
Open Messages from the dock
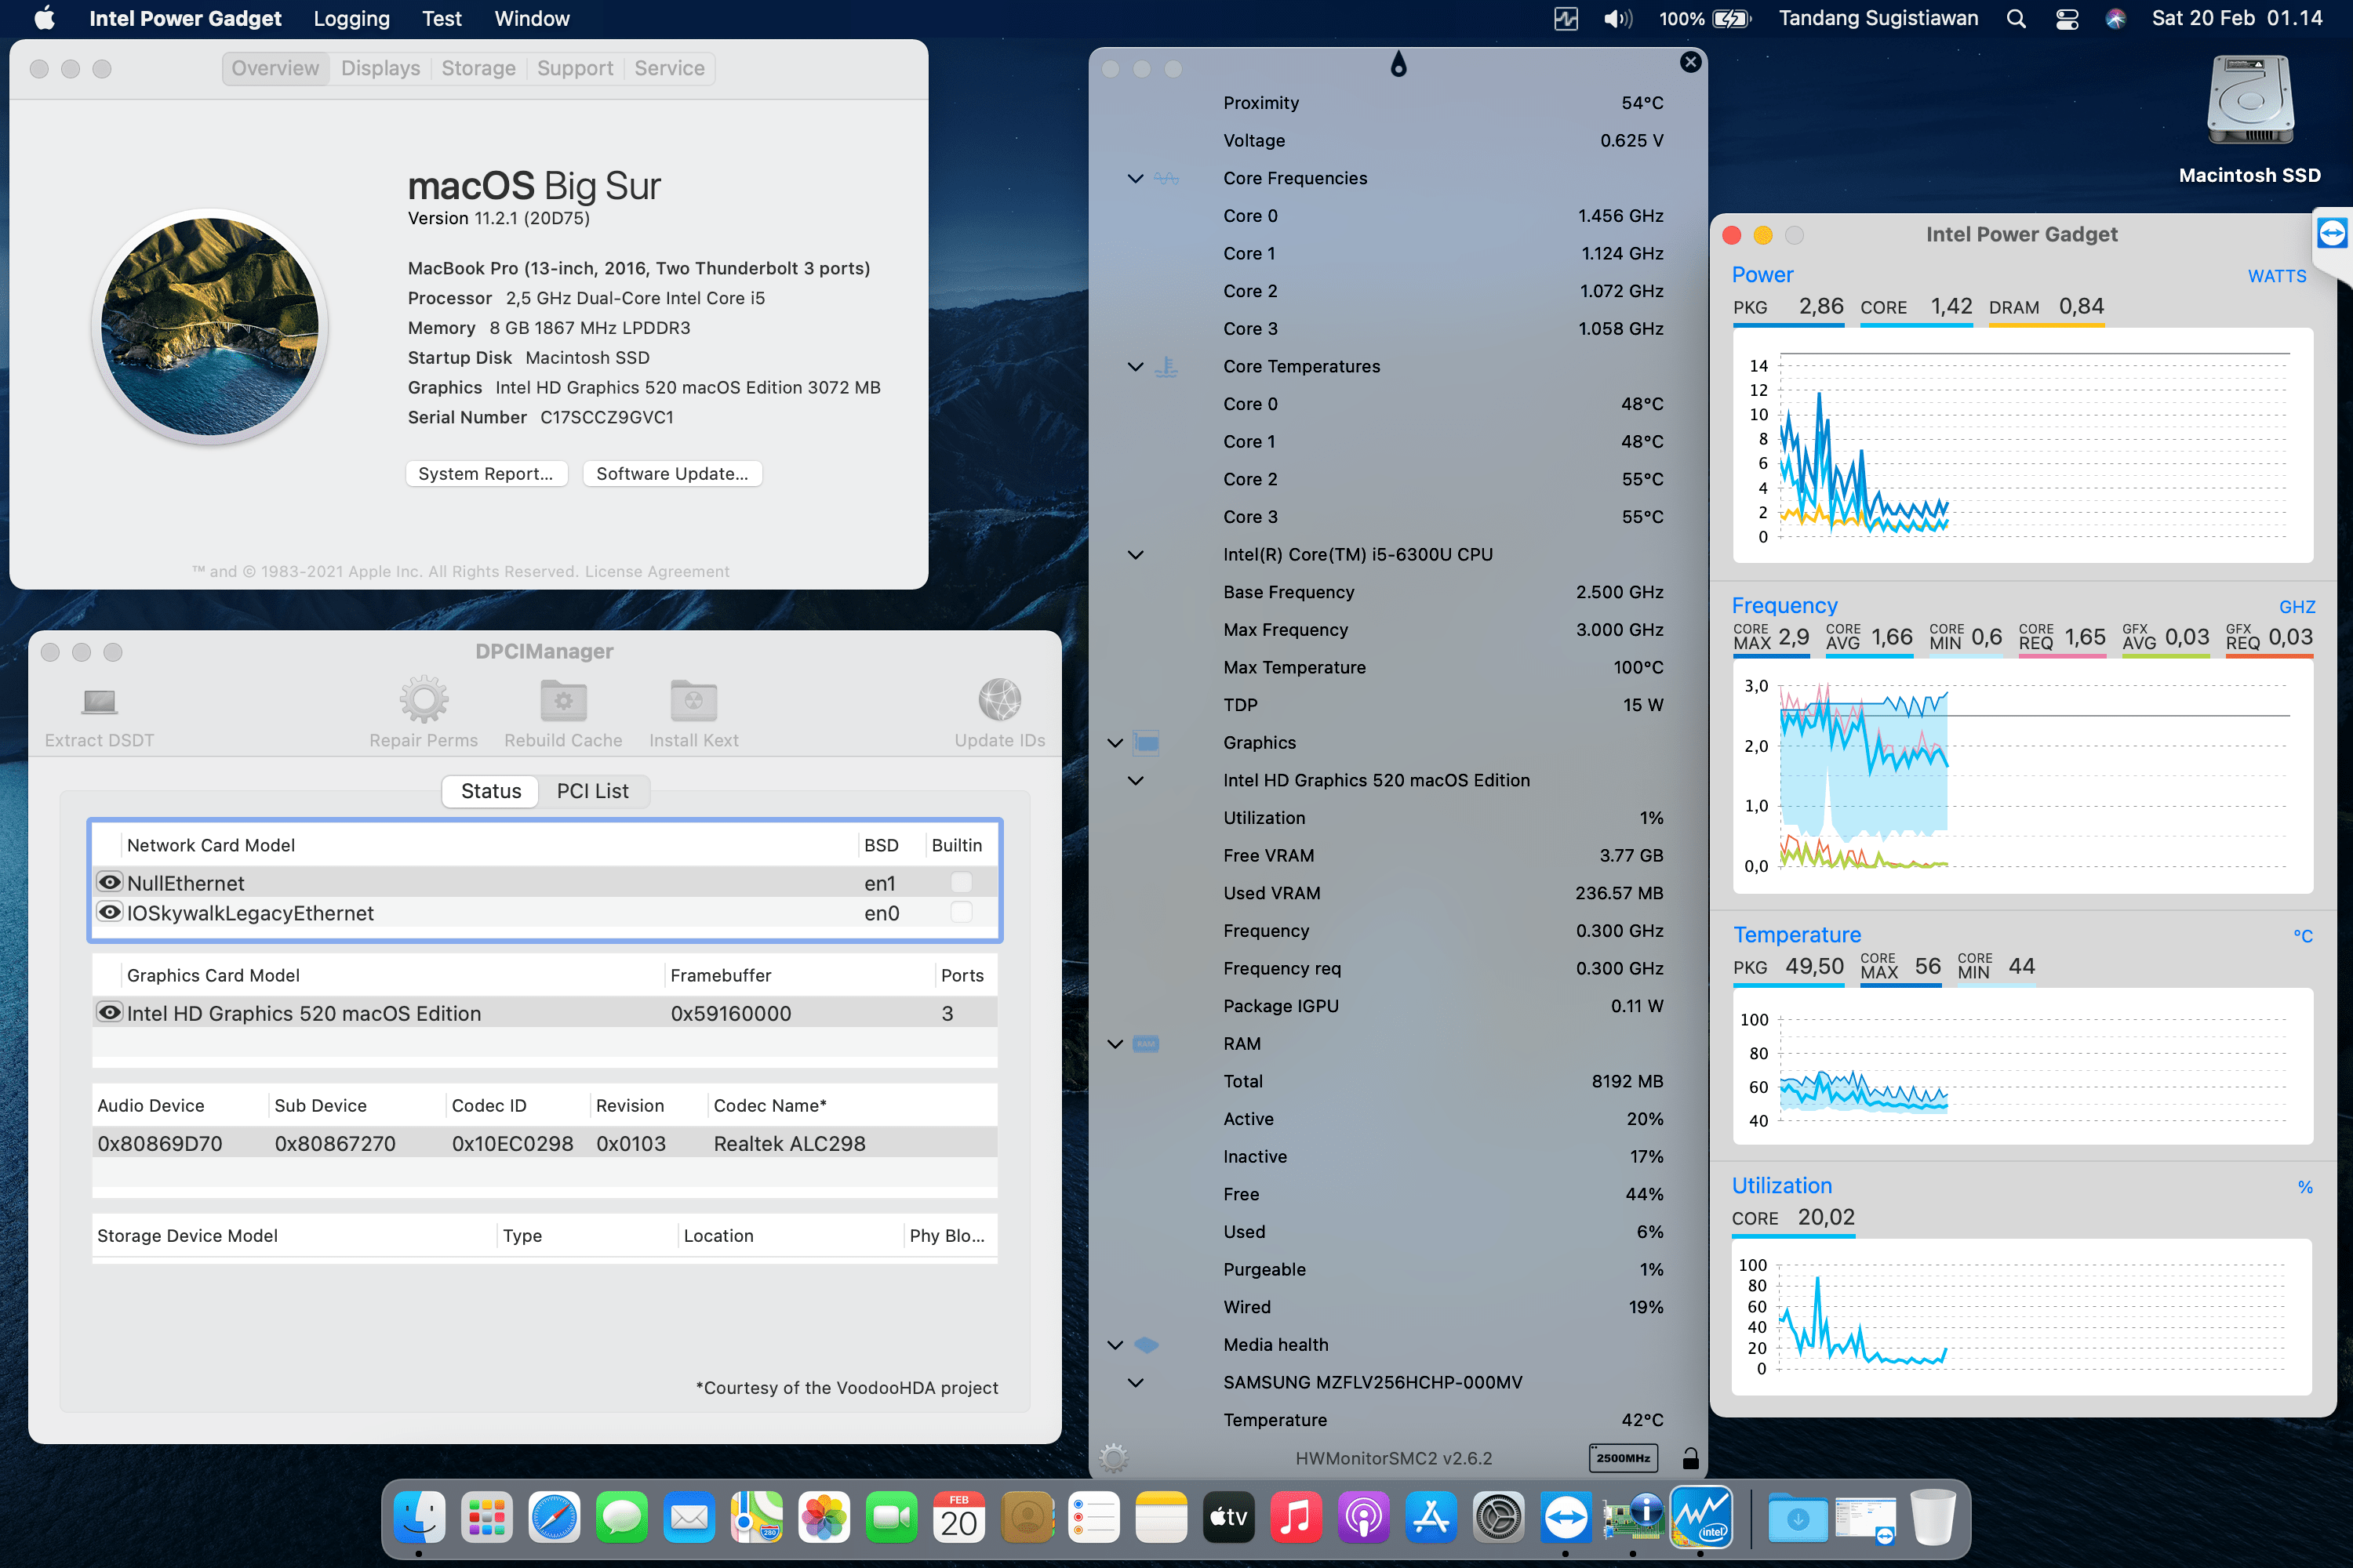pyautogui.click(x=621, y=1518)
